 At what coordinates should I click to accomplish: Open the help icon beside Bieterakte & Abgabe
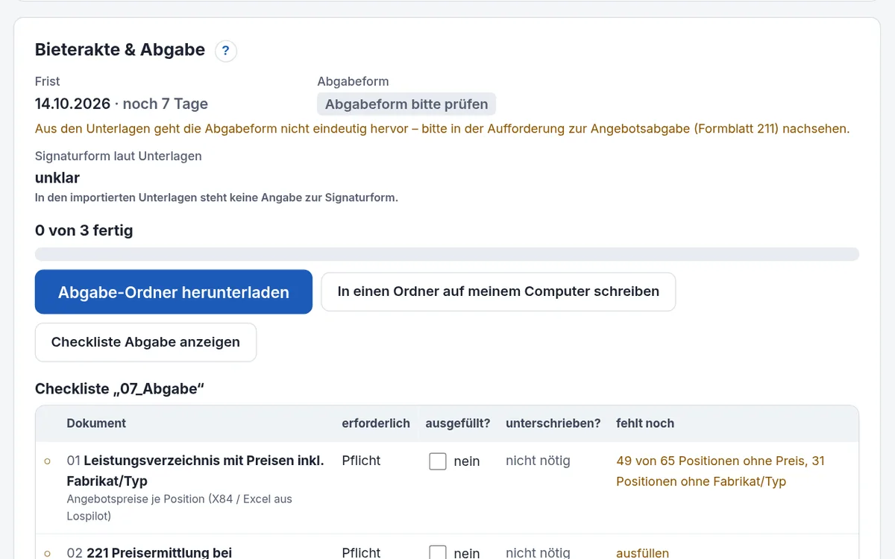(226, 51)
